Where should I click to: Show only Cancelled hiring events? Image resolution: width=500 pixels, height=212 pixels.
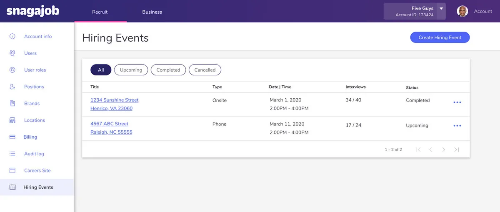coord(205,70)
